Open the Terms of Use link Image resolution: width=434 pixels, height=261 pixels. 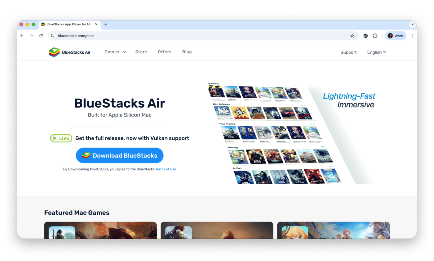(166, 169)
